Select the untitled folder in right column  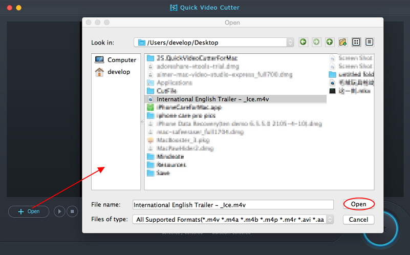(351, 74)
